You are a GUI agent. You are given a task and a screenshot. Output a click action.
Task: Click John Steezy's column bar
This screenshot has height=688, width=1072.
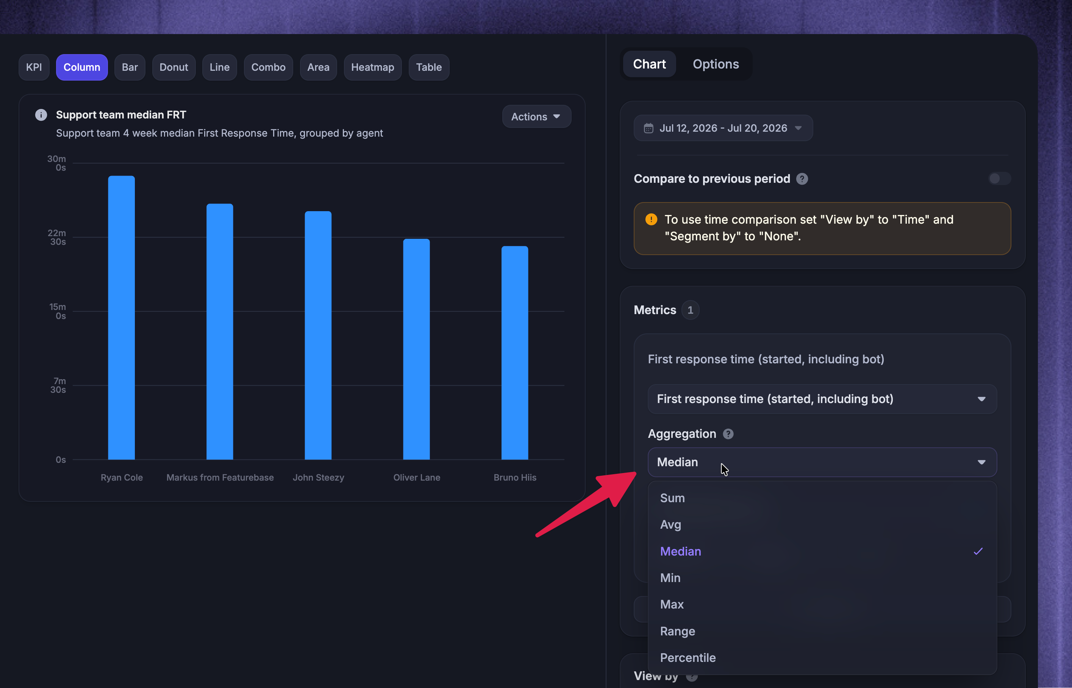318,336
